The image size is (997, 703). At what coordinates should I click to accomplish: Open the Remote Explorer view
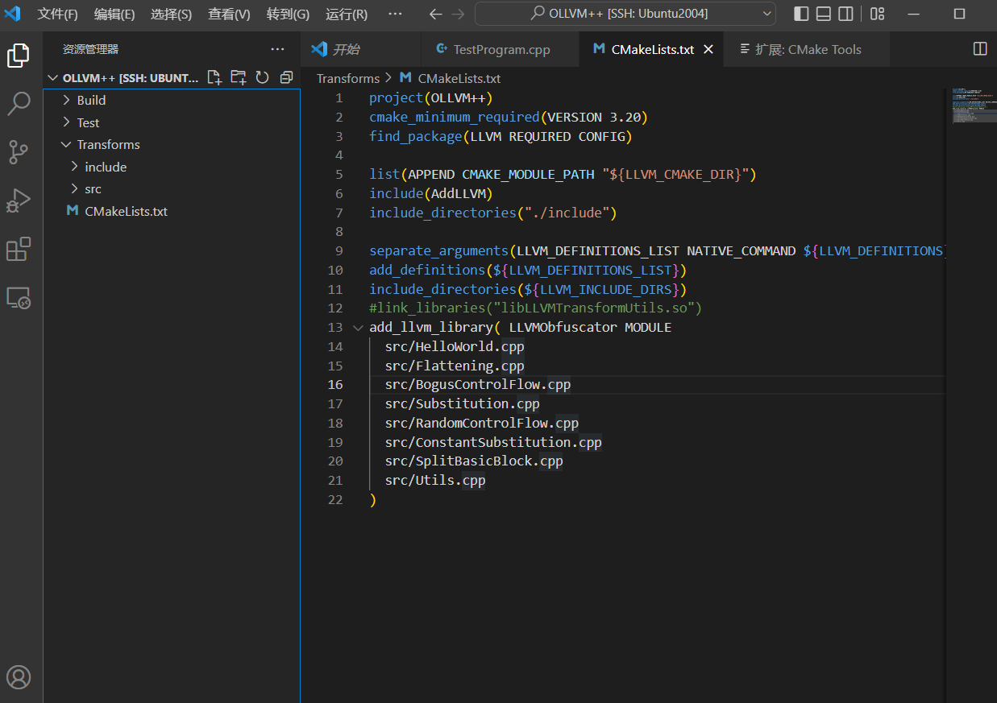tap(19, 298)
